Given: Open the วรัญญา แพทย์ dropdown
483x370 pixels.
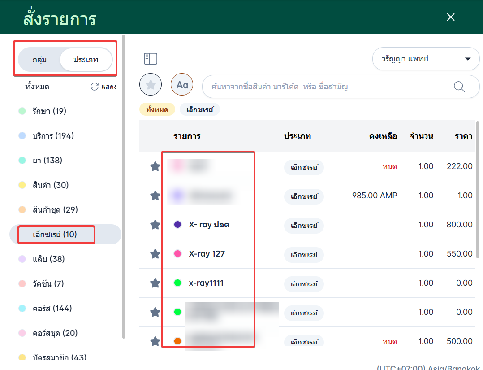Looking at the screenshot, I should pyautogui.click(x=426, y=59).
